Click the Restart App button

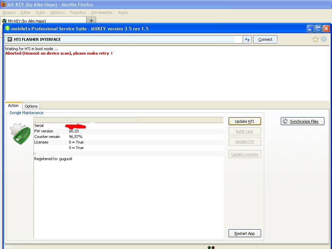[x=245, y=233]
